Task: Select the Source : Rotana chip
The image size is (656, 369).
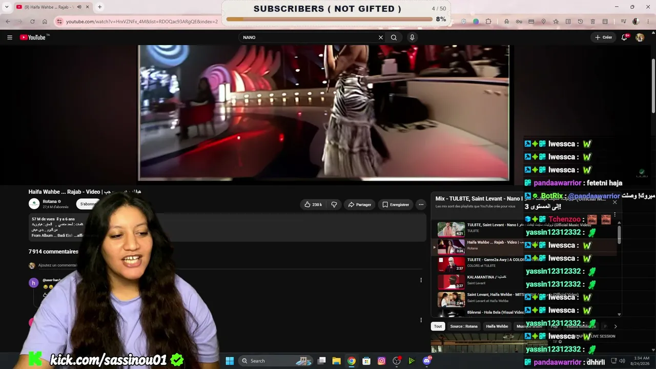Action: [464, 326]
